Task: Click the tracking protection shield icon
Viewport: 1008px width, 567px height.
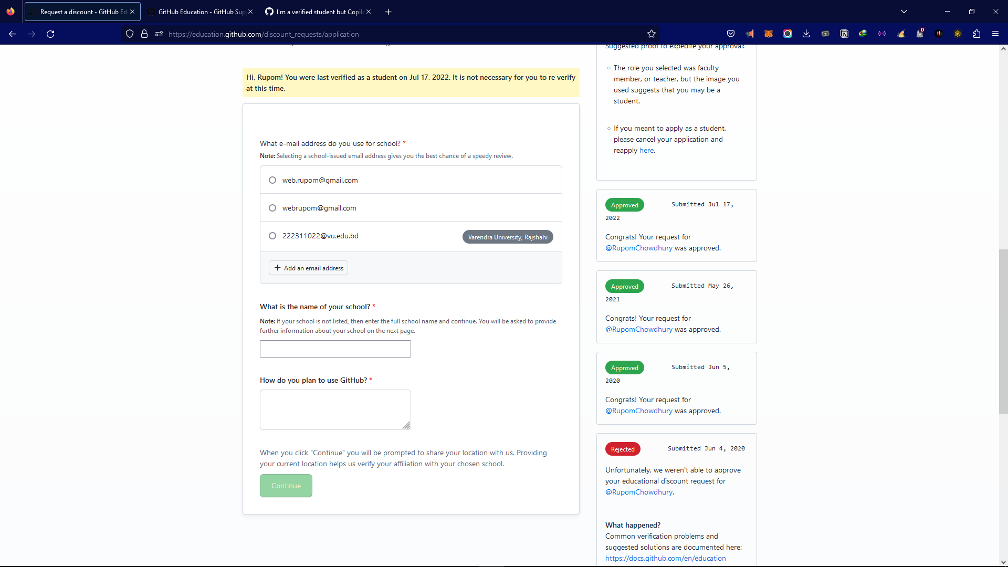Action: [130, 34]
